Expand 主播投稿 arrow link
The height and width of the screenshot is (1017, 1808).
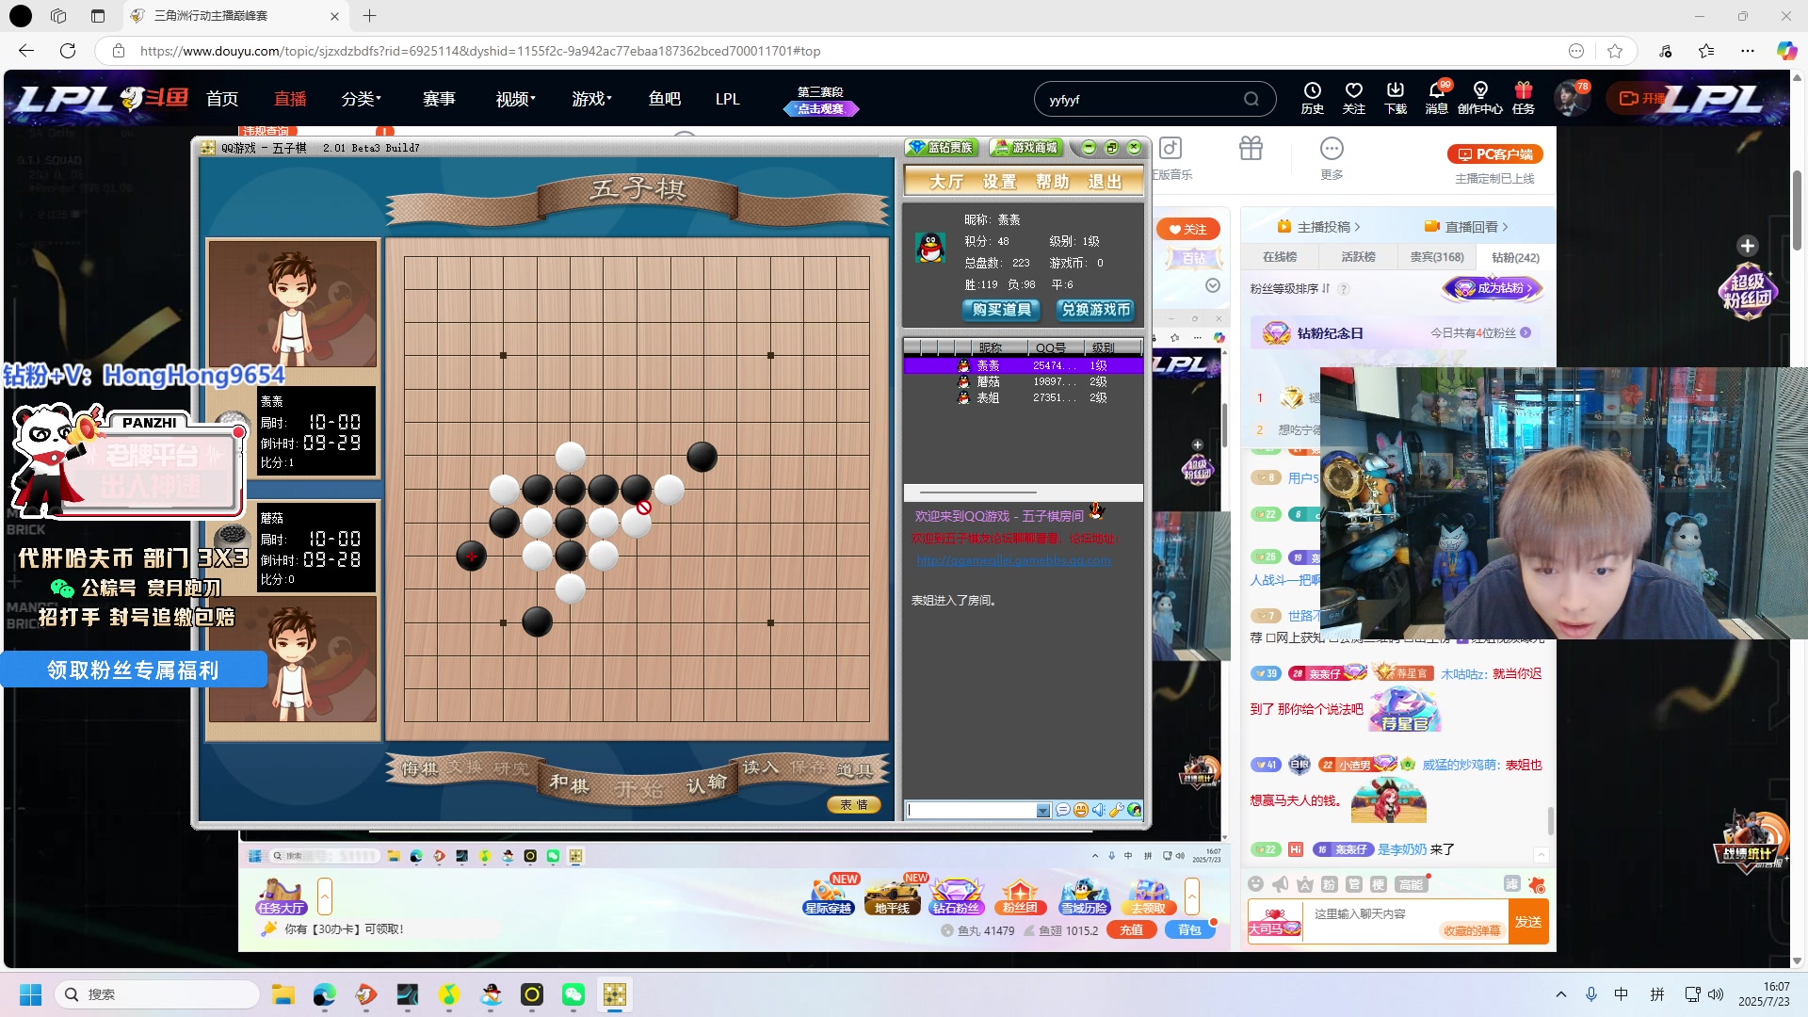click(x=1319, y=227)
